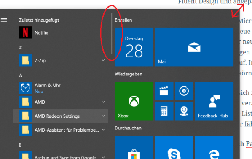Open the Groove Music disc tile
The image size is (252, 159).
[184, 91]
